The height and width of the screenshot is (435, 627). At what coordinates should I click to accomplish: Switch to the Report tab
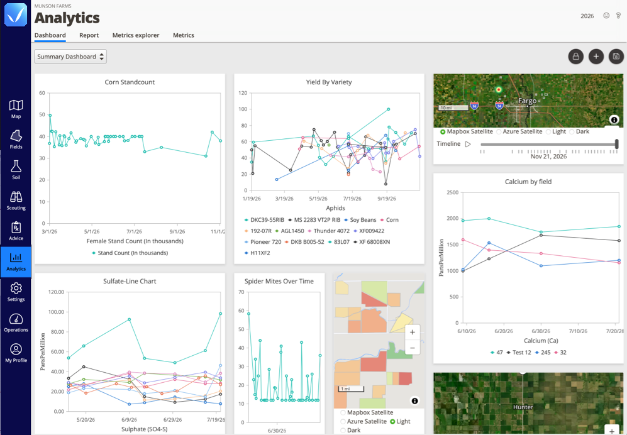point(89,35)
